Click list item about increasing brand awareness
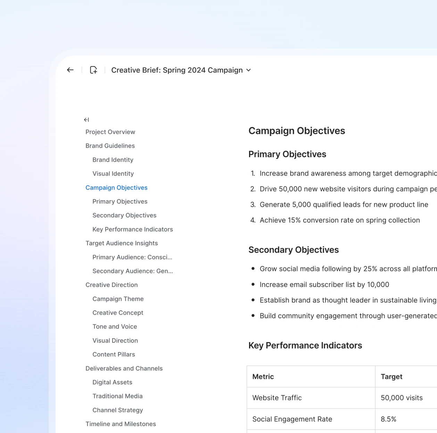437x433 pixels. click(x=348, y=173)
